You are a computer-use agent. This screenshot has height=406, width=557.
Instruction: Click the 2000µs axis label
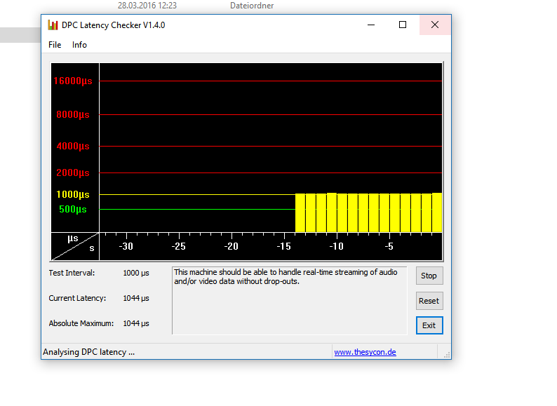pyautogui.click(x=73, y=172)
